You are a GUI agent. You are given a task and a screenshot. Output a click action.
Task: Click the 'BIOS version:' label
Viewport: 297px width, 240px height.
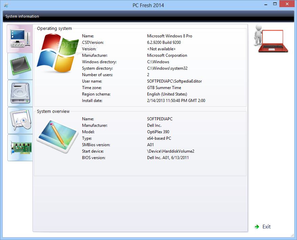click(94, 158)
